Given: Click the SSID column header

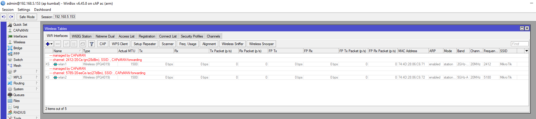Looking at the screenshot, I should pos(508,51).
